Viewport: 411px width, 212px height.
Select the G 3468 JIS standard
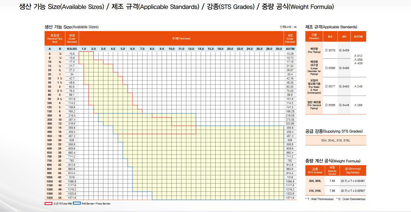pyautogui.click(x=344, y=68)
